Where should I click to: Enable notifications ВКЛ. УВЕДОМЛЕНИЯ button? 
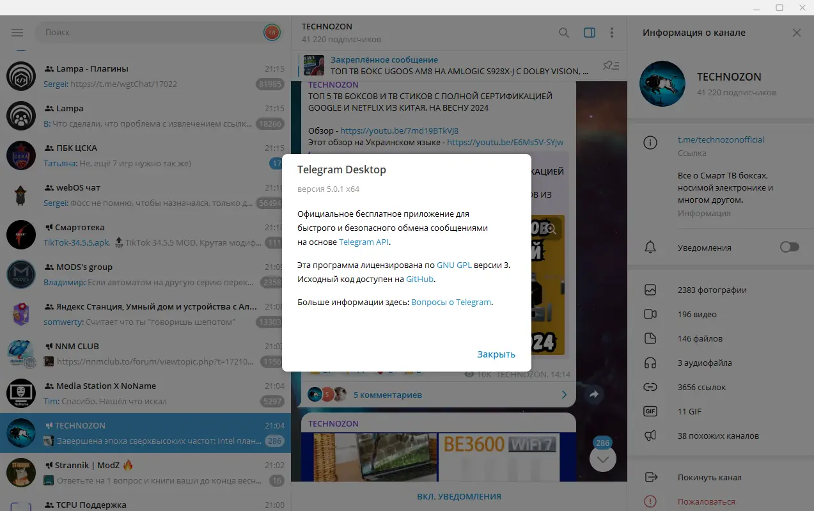click(459, 496)
